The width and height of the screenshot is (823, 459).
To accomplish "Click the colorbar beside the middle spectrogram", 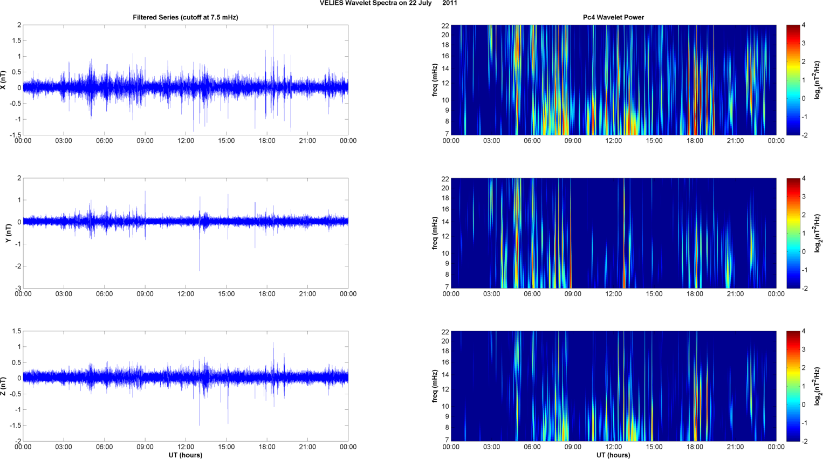I will coord(793,233).
